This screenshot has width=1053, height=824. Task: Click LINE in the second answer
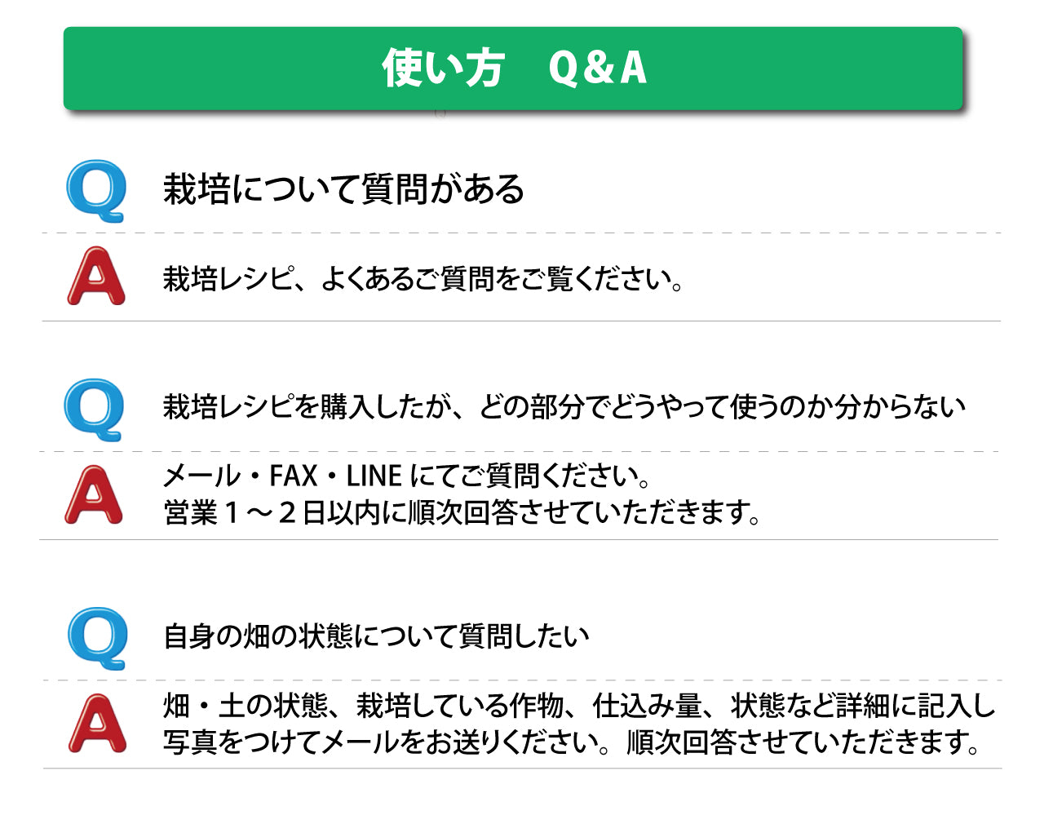[374, 476]
